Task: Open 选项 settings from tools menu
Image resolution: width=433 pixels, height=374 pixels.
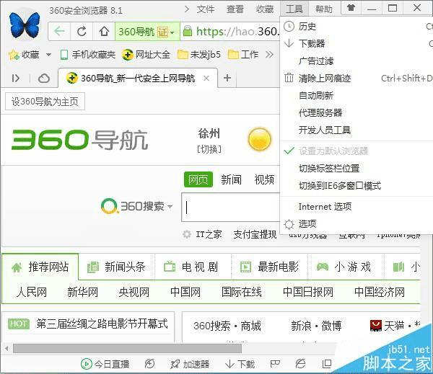Action: tap(357, 224)
